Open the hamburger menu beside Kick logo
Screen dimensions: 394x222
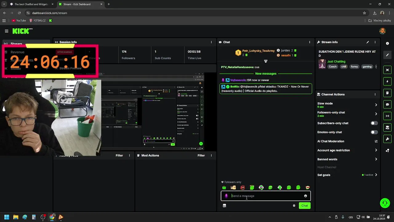[x=6, y=31]
